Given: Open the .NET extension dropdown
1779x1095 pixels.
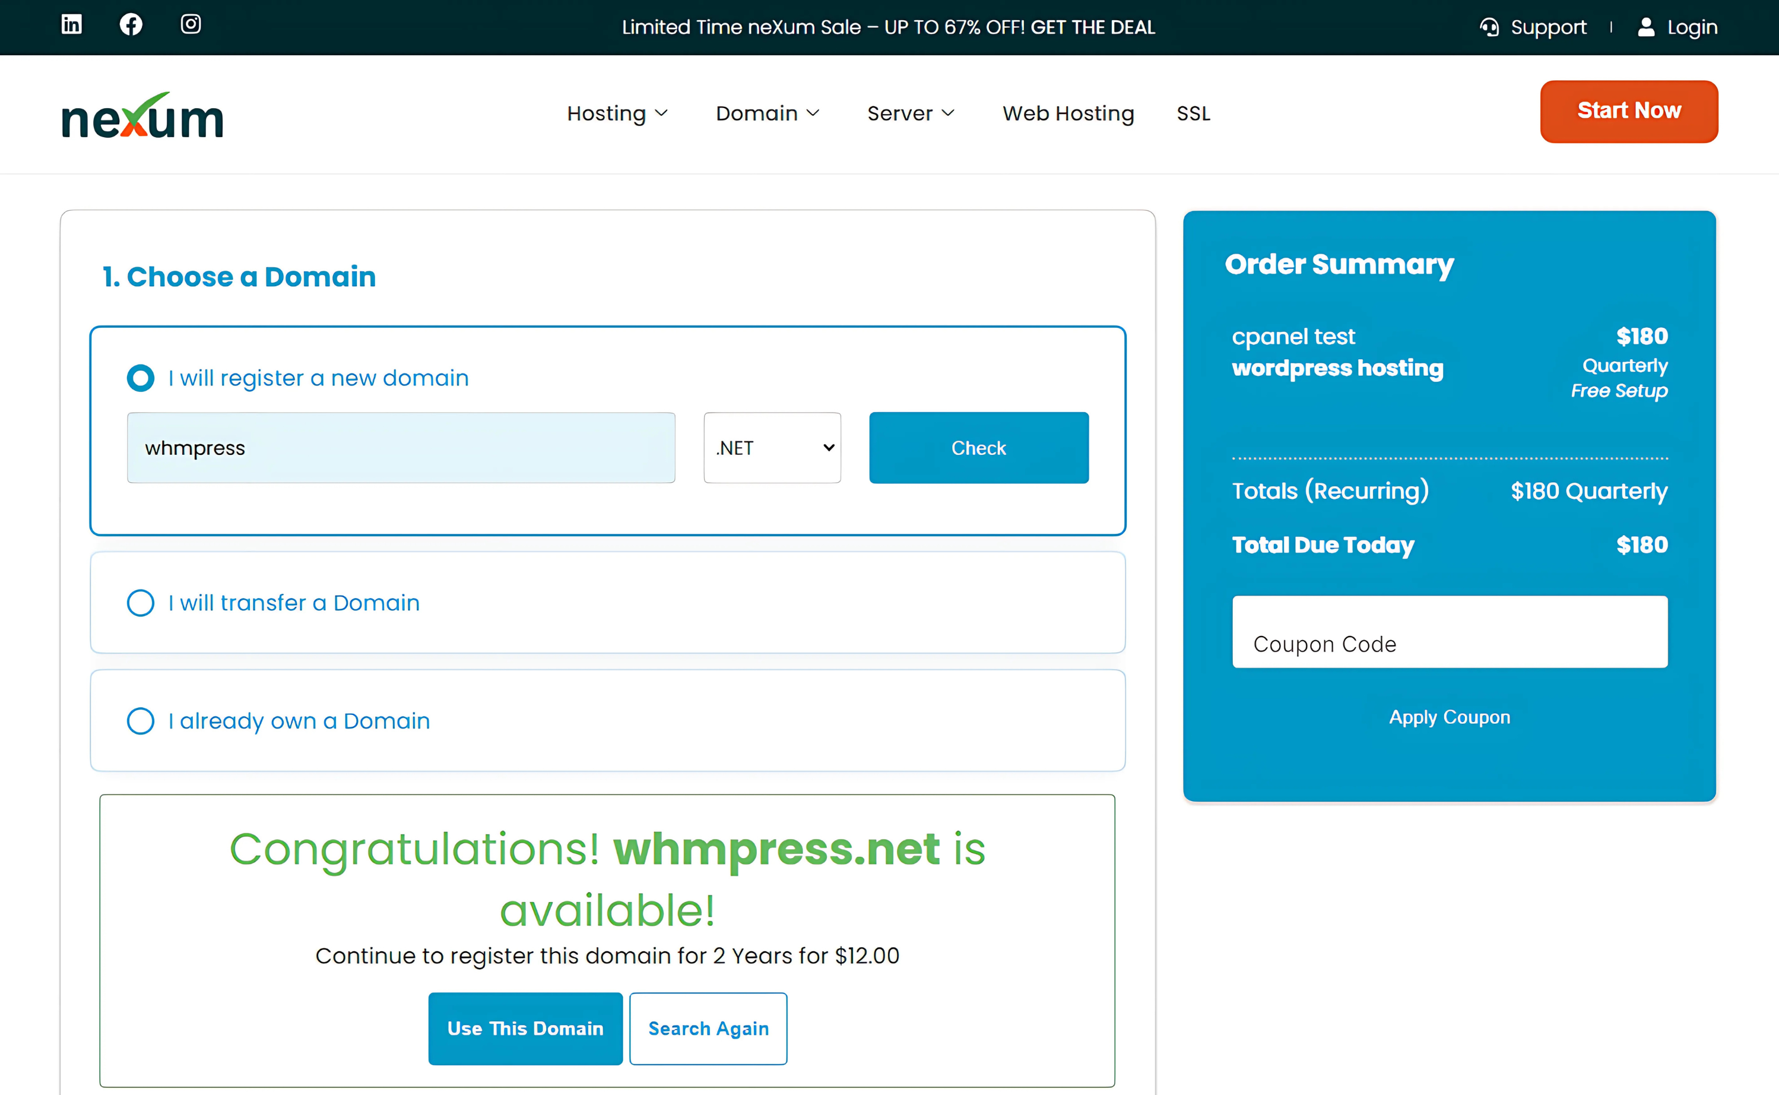Looking at the screenshot, I should coord(772,448).
